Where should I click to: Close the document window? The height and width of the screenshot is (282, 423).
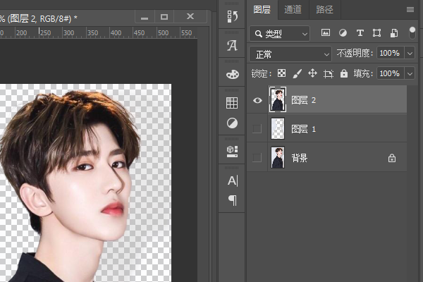point(190,17)
